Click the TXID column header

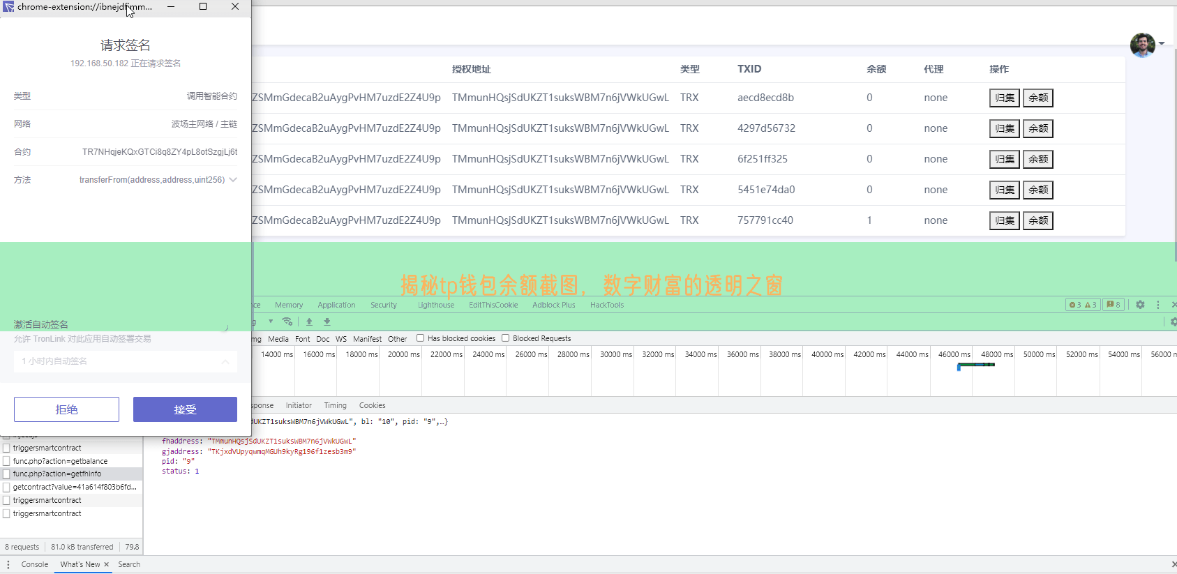point(749,69)
